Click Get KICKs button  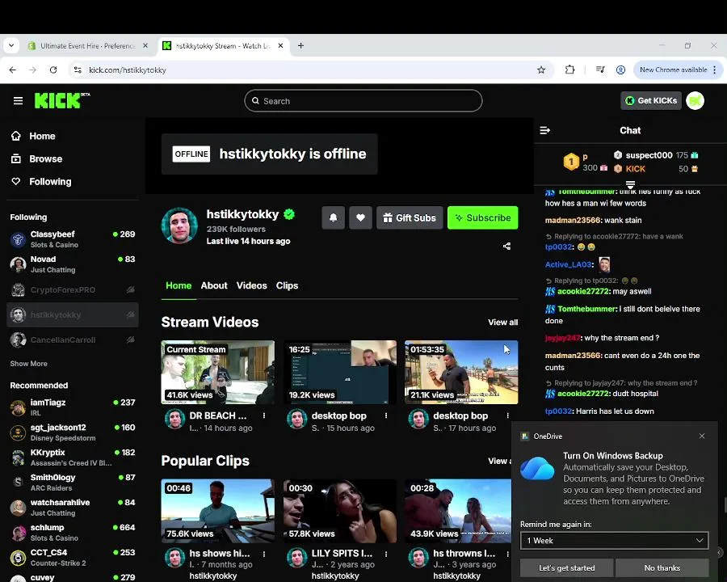coord(651,101)
